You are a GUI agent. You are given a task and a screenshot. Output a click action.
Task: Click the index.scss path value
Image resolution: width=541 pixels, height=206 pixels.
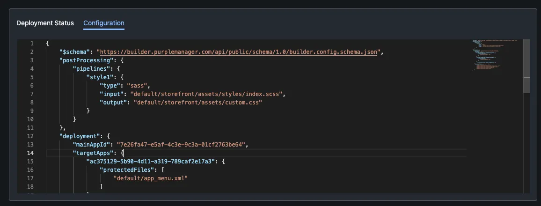point(206,94)
